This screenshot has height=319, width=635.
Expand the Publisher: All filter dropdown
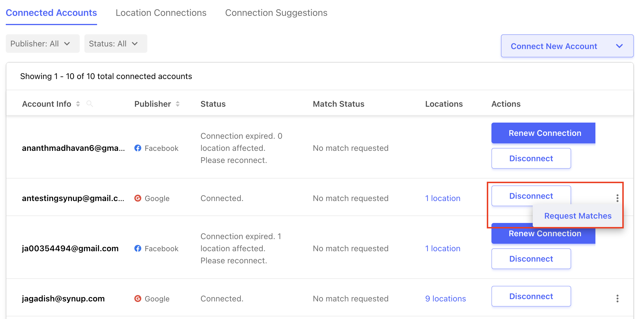tap(42, 44)
